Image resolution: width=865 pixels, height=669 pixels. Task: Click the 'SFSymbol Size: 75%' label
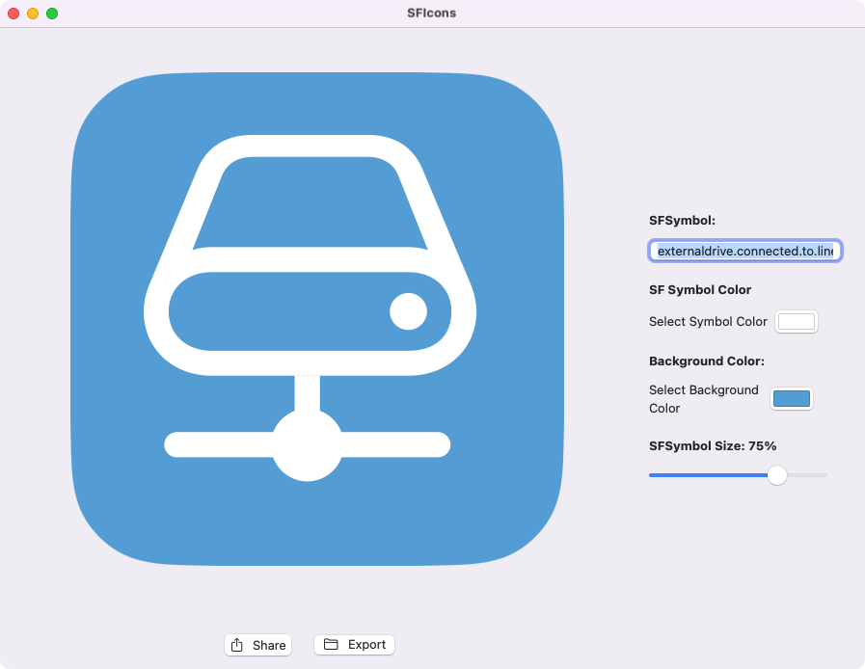713,445
